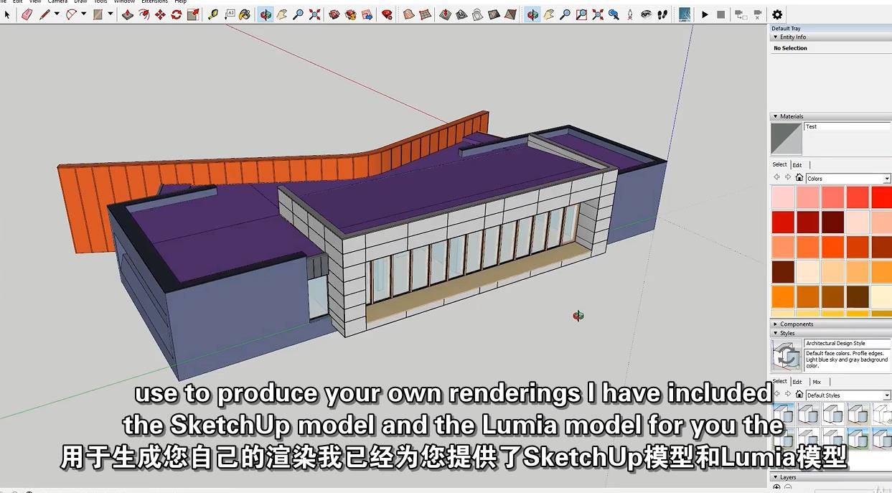Click Send to LayOut icon
The image size is (892, 493).
[367, 14]
